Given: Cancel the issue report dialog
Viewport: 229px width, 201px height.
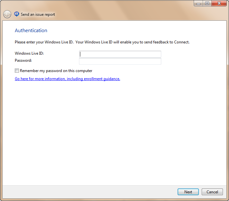Looking at the screenshot, I should (212, 192).
